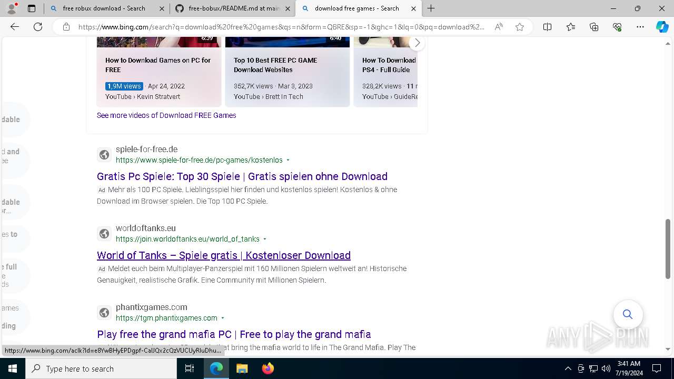This screenshot has width=674, height=379.
Task: Open the volume tray icon
Action: pos(606,368)
